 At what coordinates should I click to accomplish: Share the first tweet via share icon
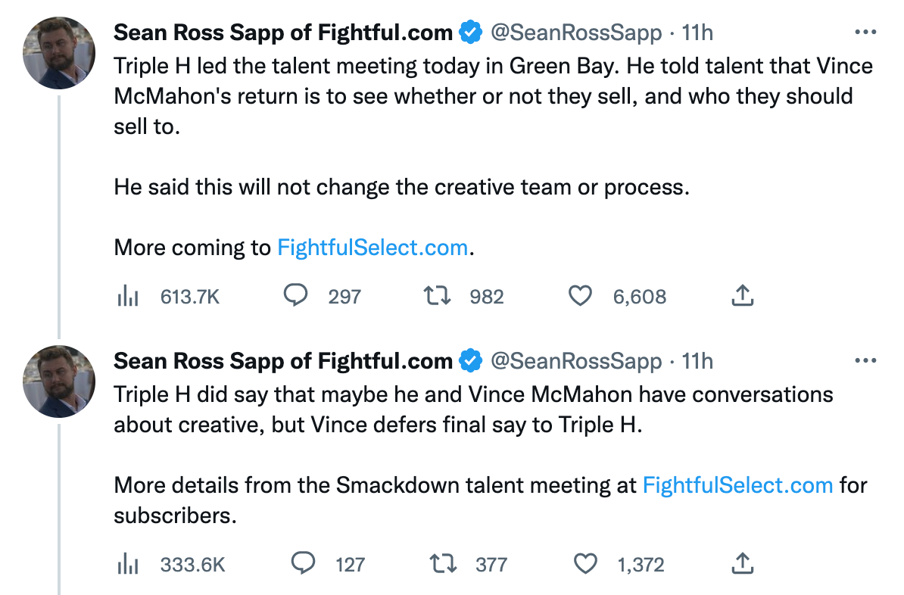click(743, 296)
